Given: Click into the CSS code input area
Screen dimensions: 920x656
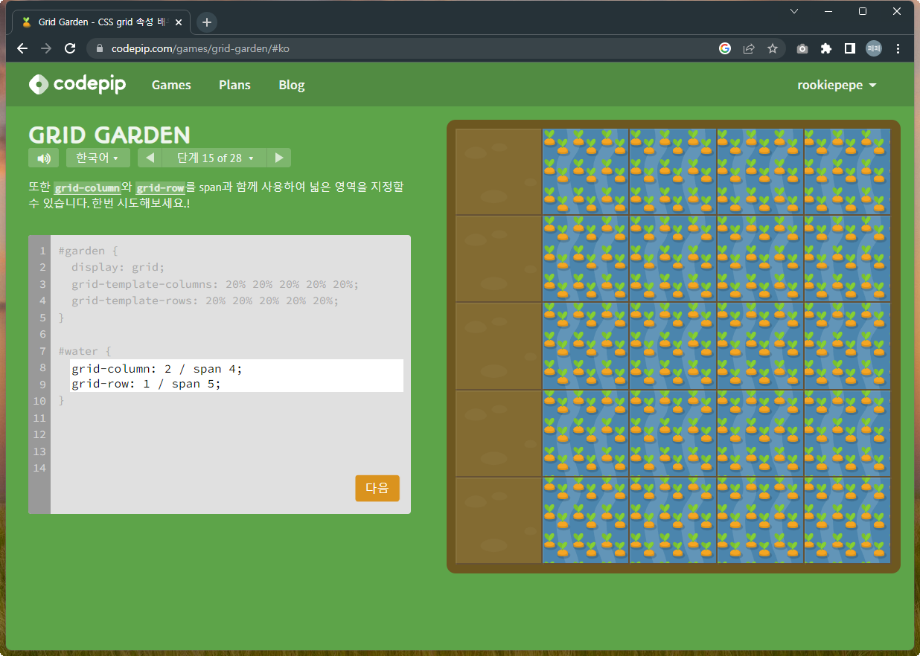Looking at the screenshot, I should (237, 376).
